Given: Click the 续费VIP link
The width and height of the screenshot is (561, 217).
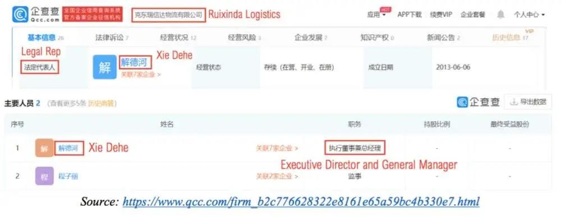Looking at the screenshot, I should (x=441, y=15).
